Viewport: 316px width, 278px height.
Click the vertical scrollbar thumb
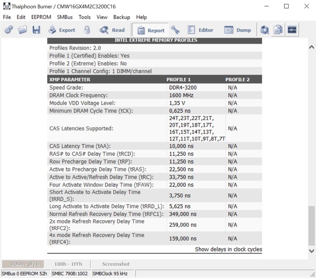coord(312,226)
